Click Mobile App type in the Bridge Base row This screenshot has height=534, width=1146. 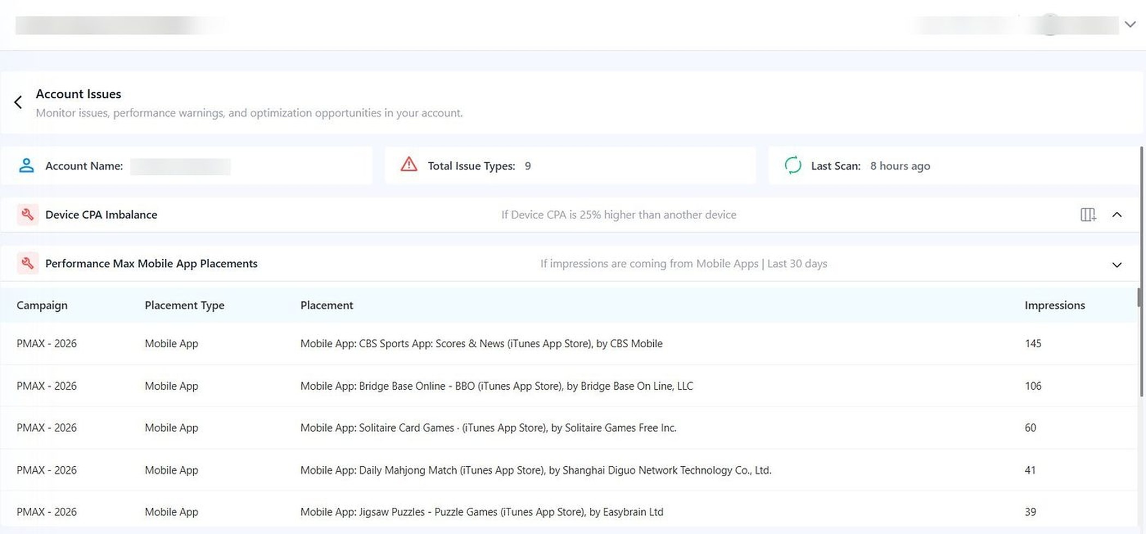pyautogui.click(x=171, y=386)
